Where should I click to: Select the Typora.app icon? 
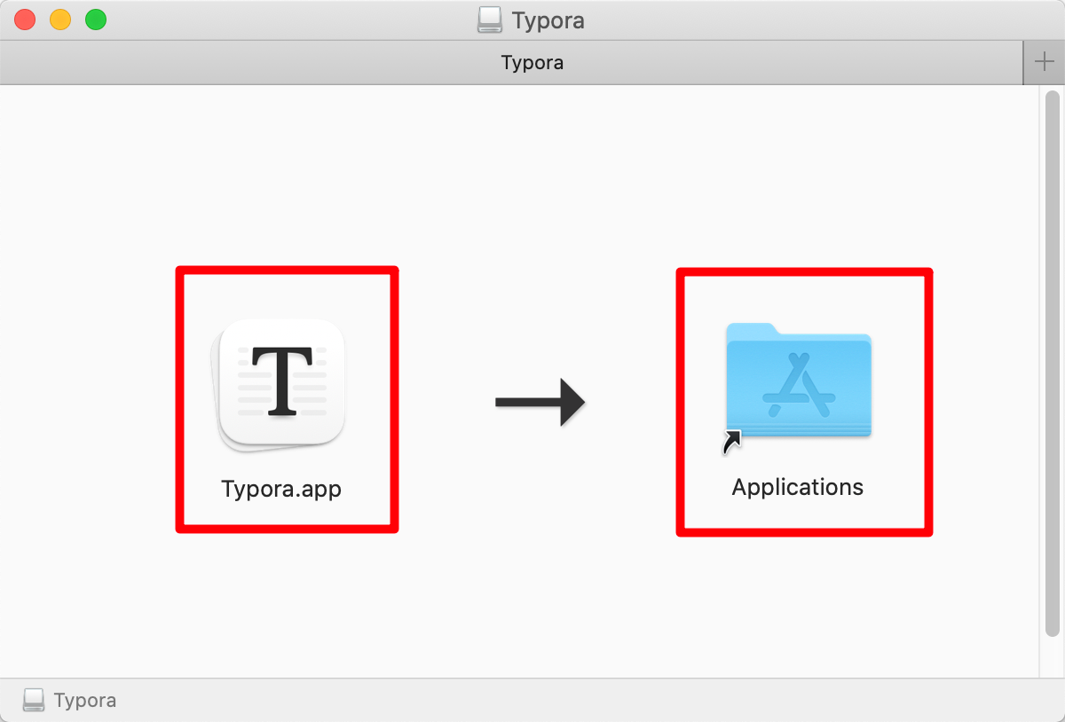point(278,386)
